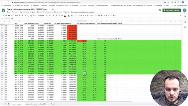The image size is (188, 106).
Task: Open the font size dropdown
Action: pos(51,16)
